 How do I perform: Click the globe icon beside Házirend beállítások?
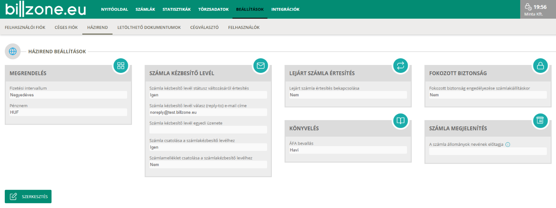pyautogui.click(x=13, y=52)
